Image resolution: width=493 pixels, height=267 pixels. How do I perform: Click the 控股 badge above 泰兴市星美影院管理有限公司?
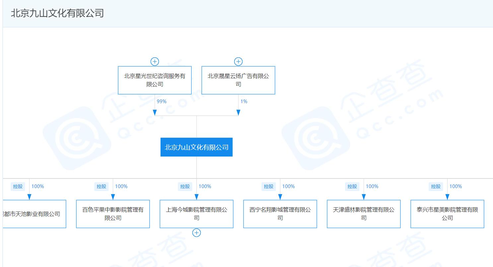click(435, 186)
